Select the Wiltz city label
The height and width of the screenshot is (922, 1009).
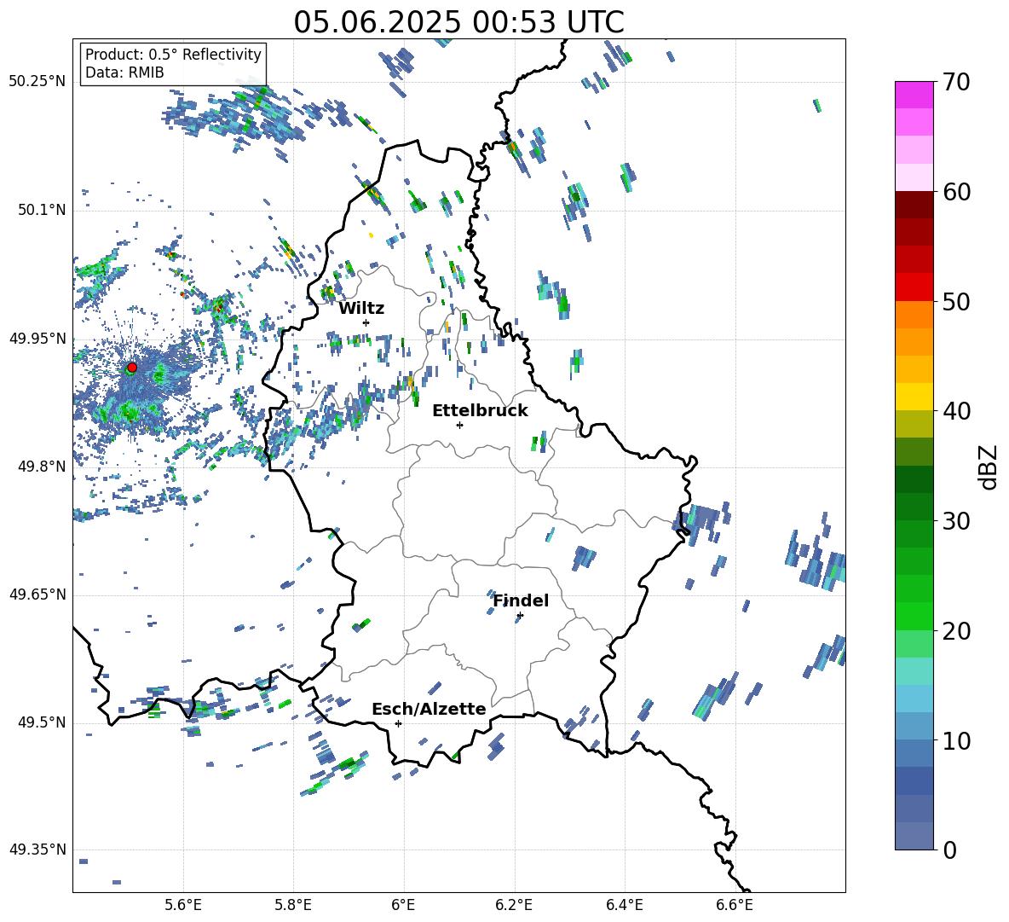[361, 309]
